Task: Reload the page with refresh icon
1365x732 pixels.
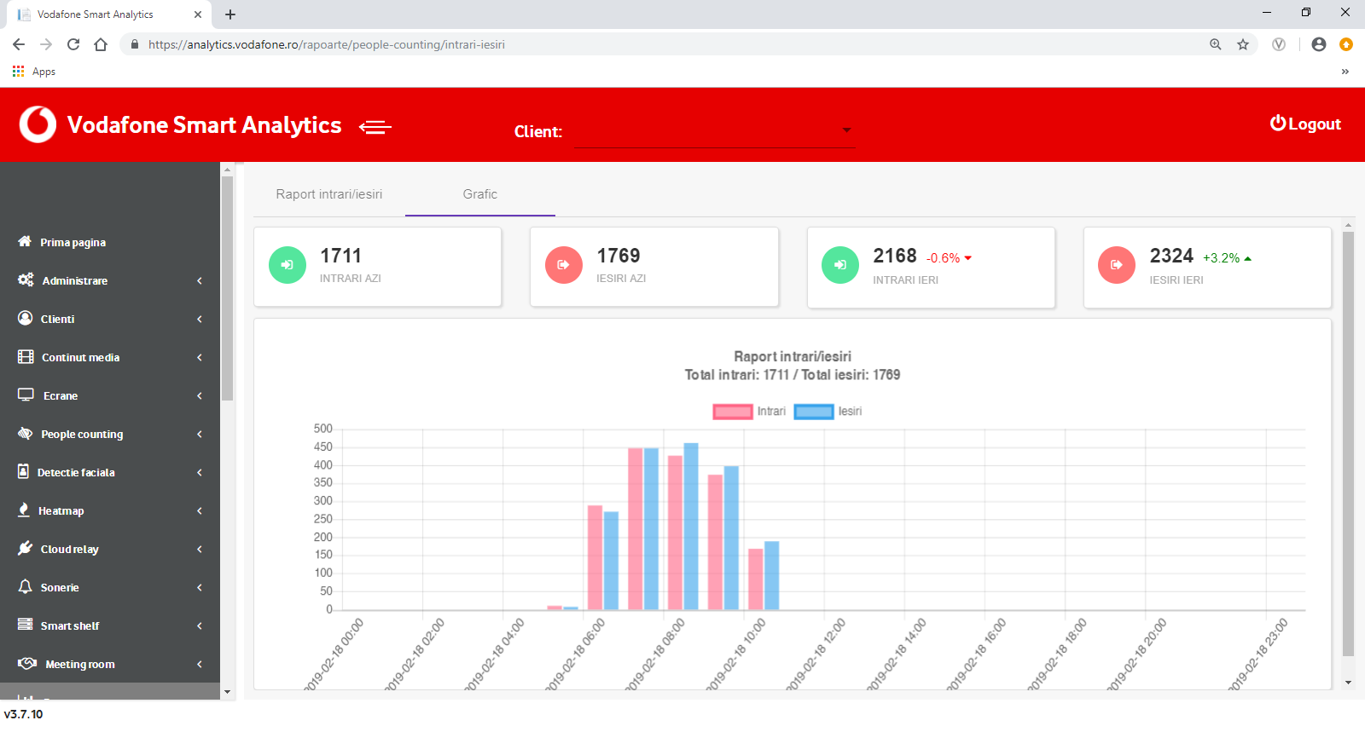Action: click(73, 44)
